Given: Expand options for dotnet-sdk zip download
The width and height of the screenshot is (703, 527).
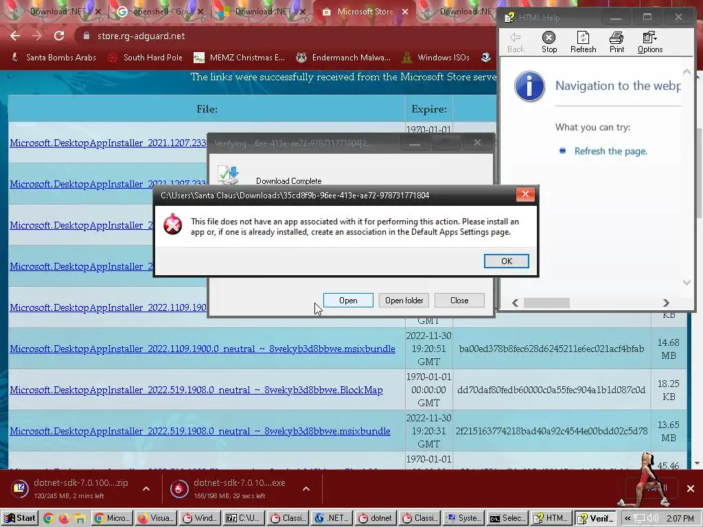Looking at the screenshot, I should (146, 489).
